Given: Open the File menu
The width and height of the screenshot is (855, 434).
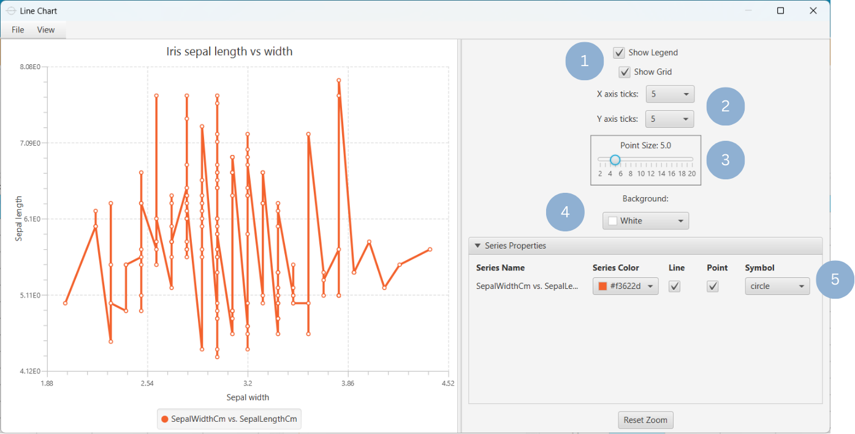Looking at the screenshot, I should click(17, 29).
